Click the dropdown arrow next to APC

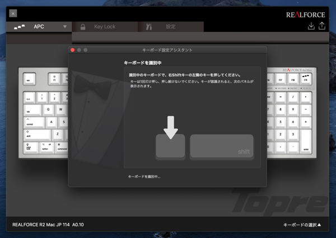pyautogui.click(x=65, y=27)
